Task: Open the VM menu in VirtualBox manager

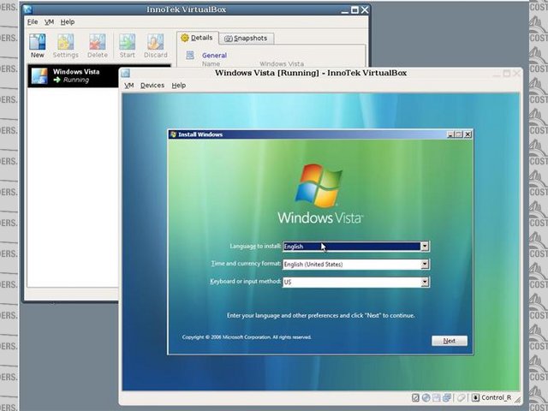Action: pos(50,22)
